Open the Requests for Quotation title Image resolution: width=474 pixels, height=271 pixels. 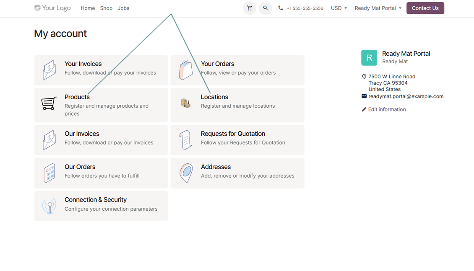[233, 134]
